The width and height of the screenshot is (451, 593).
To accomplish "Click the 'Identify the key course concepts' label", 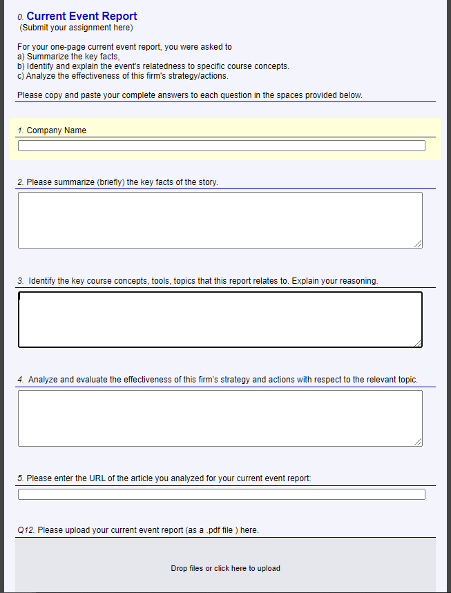I will 203,281.
